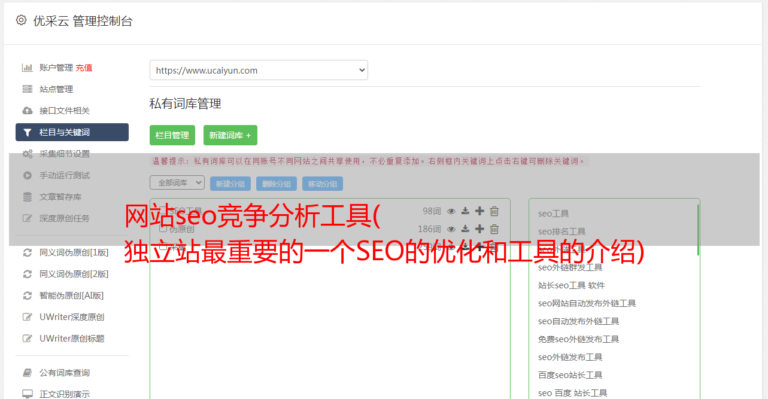The width and height of the screenshot is (768, 399).
Task: Expand the 全部词库 group dropdown
Action: pos(177,182)
